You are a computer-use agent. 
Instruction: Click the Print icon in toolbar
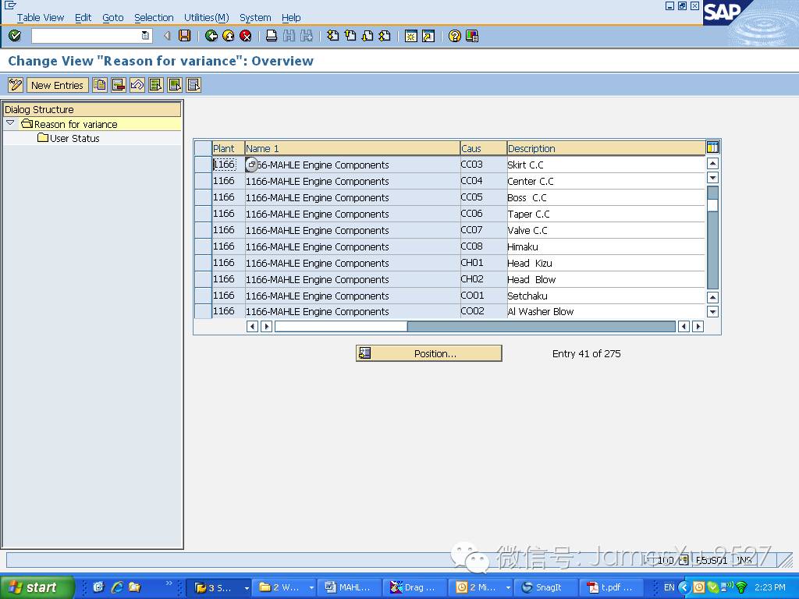pos(272,36)
